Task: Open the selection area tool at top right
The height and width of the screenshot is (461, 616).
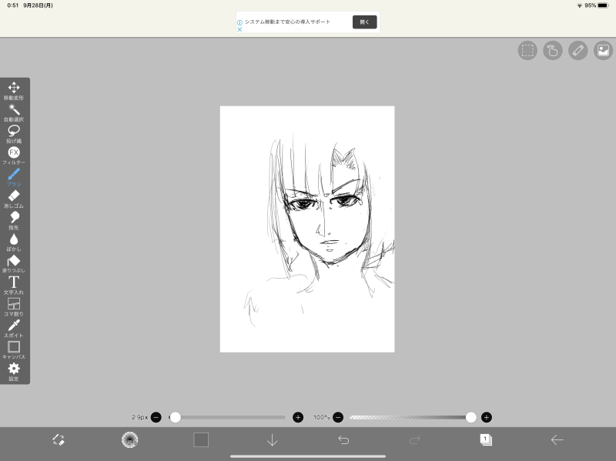Action: click(x=527, y=51)
